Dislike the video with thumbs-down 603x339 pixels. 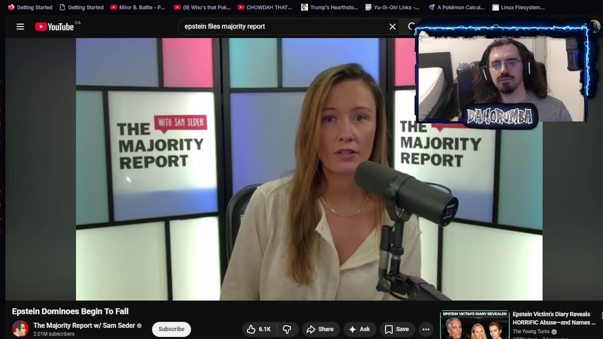coord(286,329)
